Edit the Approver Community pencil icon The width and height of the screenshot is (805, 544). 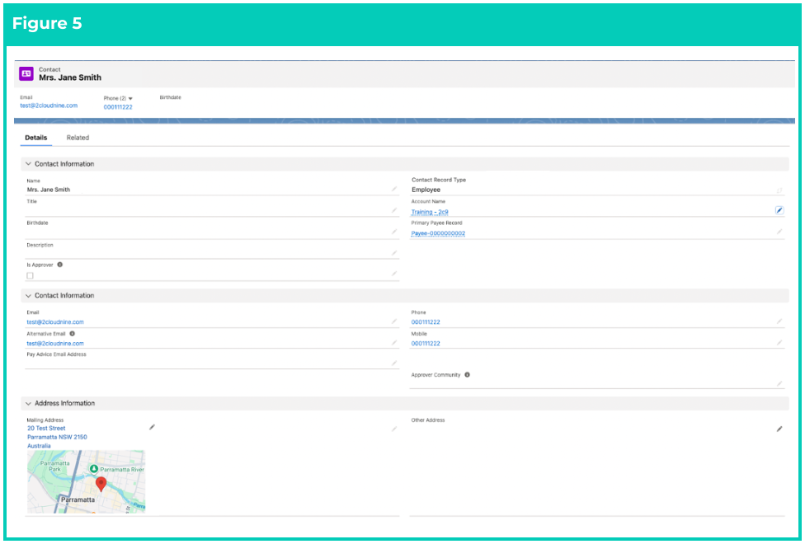pos(779,383)
